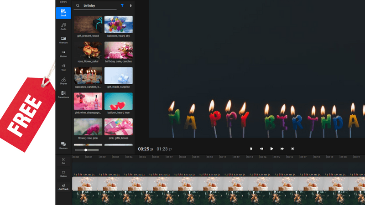Open the Reviews panel

coord(63,145)
